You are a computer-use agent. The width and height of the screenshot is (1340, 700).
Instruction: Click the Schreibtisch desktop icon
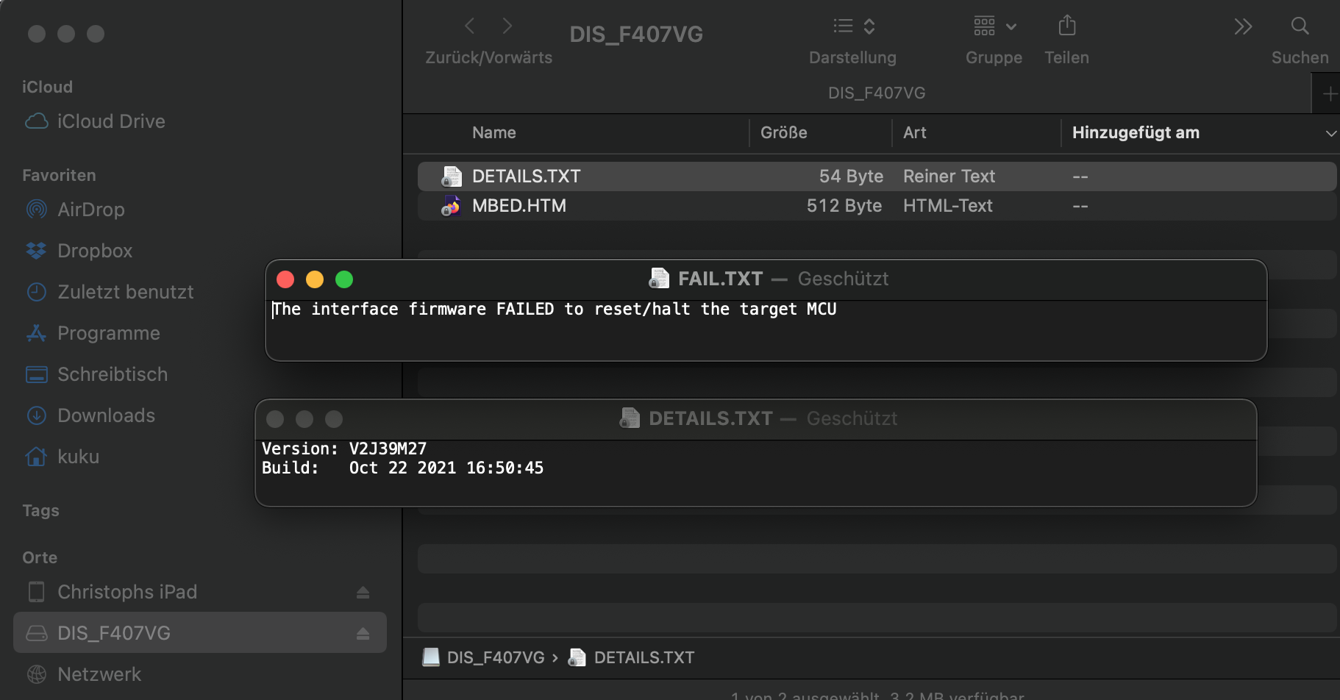37,374
